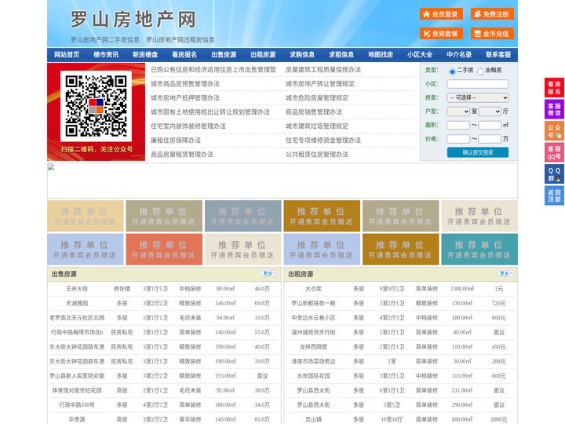Open the 天湖雅园 sale listing
This screenshot has width=565, height=424.
pyautogui.click(x=77, y=303)
